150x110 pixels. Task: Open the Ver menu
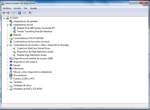(25, 8)
